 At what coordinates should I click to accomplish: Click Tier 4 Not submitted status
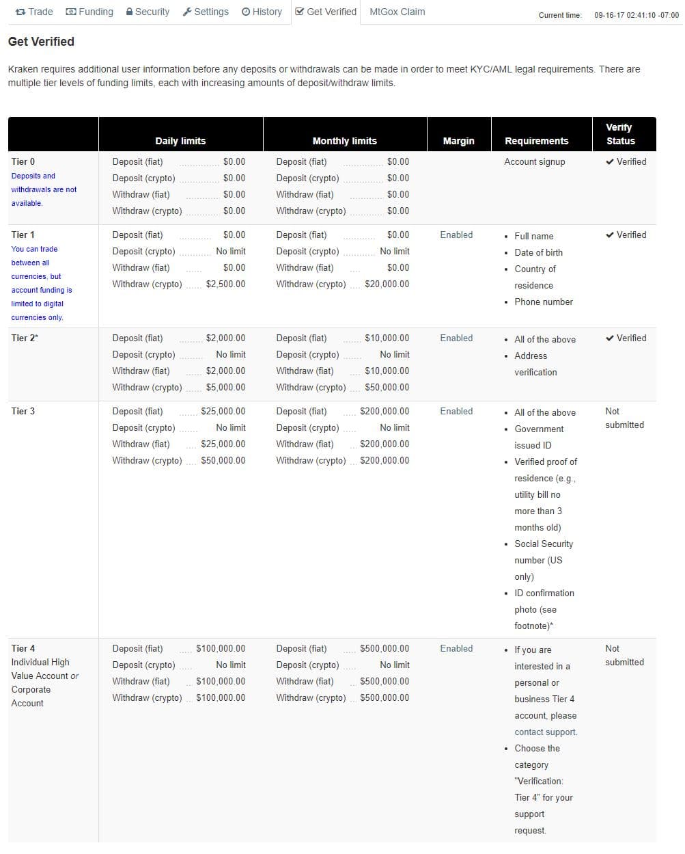(x=624, y=656)
